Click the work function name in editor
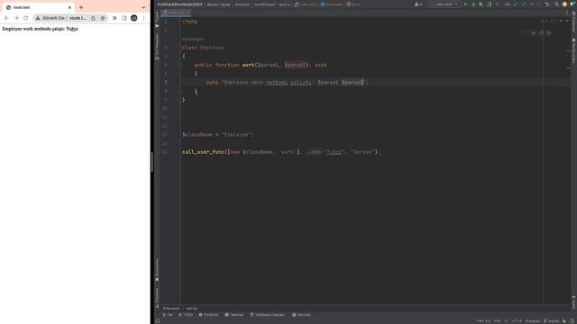Image resolution: width=577 pixels, height=324 pixels. point(248,65)
